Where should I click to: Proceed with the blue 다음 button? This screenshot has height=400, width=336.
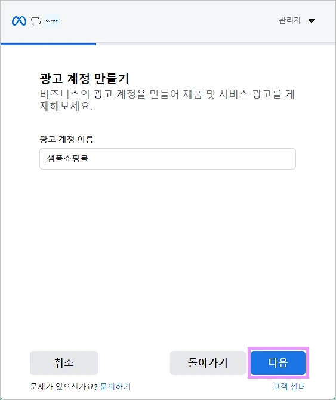tap(278, 363)
